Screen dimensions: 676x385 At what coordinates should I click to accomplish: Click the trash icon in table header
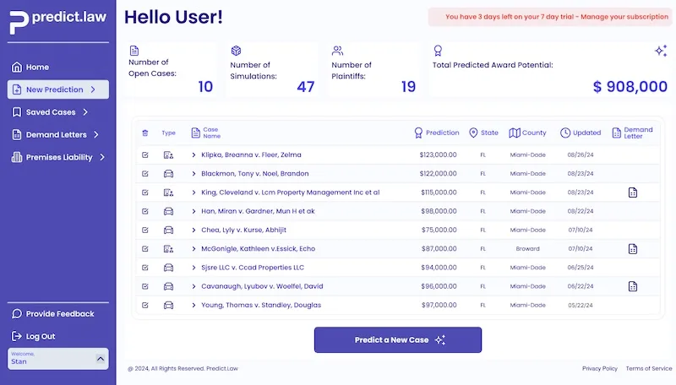[x=144, y=133]
